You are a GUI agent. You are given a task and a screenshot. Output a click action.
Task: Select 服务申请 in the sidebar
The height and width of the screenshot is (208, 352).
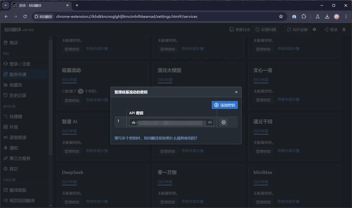(x=24, y=74)
